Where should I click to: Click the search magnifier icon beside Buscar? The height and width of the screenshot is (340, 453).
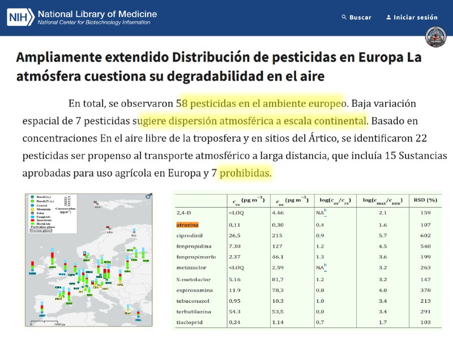(x=344, y=18)
